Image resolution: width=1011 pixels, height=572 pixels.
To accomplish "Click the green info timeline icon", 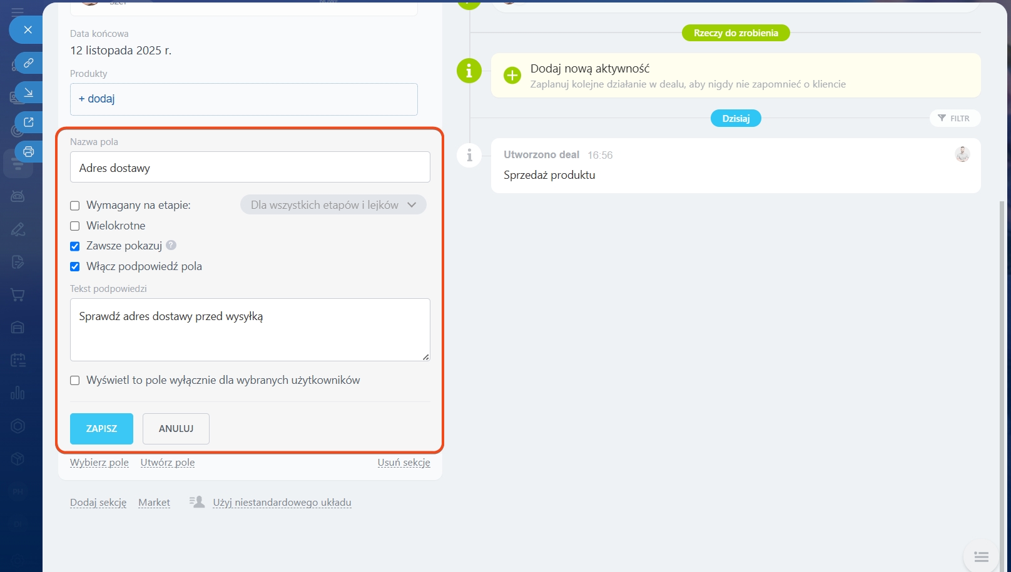I will [x=469, y=71].
